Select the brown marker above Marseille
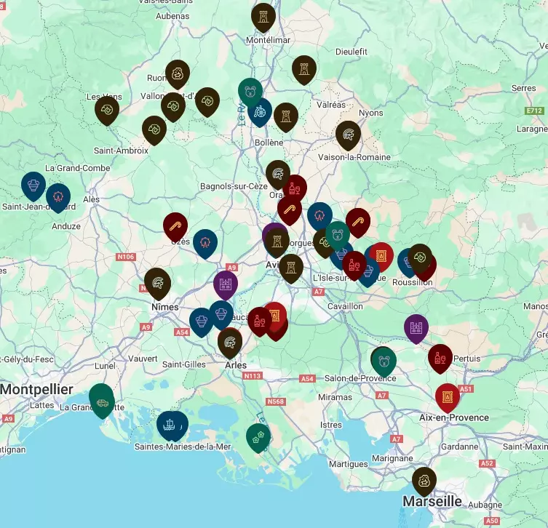This screenshot has height=528, width=548. pyautogui.click(x=424, y=480)
